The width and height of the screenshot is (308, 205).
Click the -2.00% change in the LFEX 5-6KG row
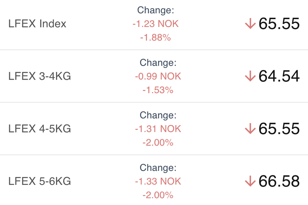(158, 195)
